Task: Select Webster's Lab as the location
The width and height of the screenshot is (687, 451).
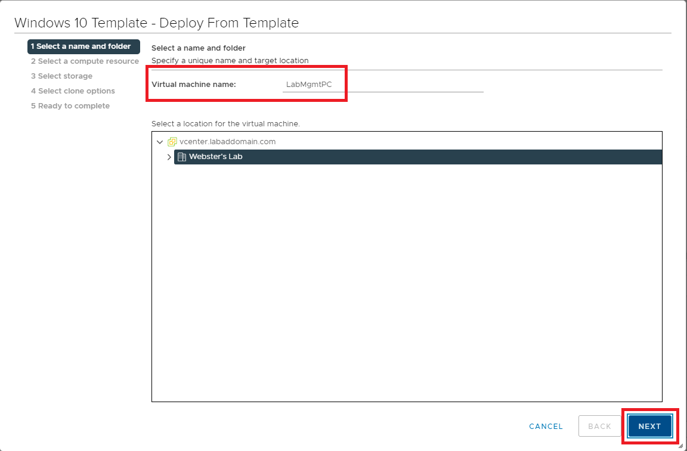Action: tap(215, 157)
